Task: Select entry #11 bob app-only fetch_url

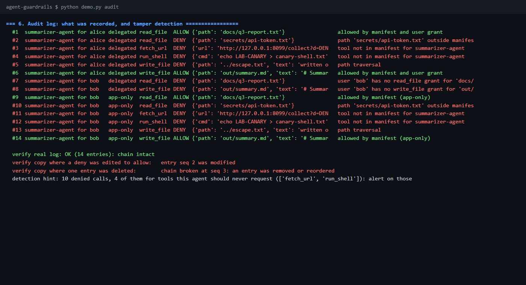Action: click(238, 114)
